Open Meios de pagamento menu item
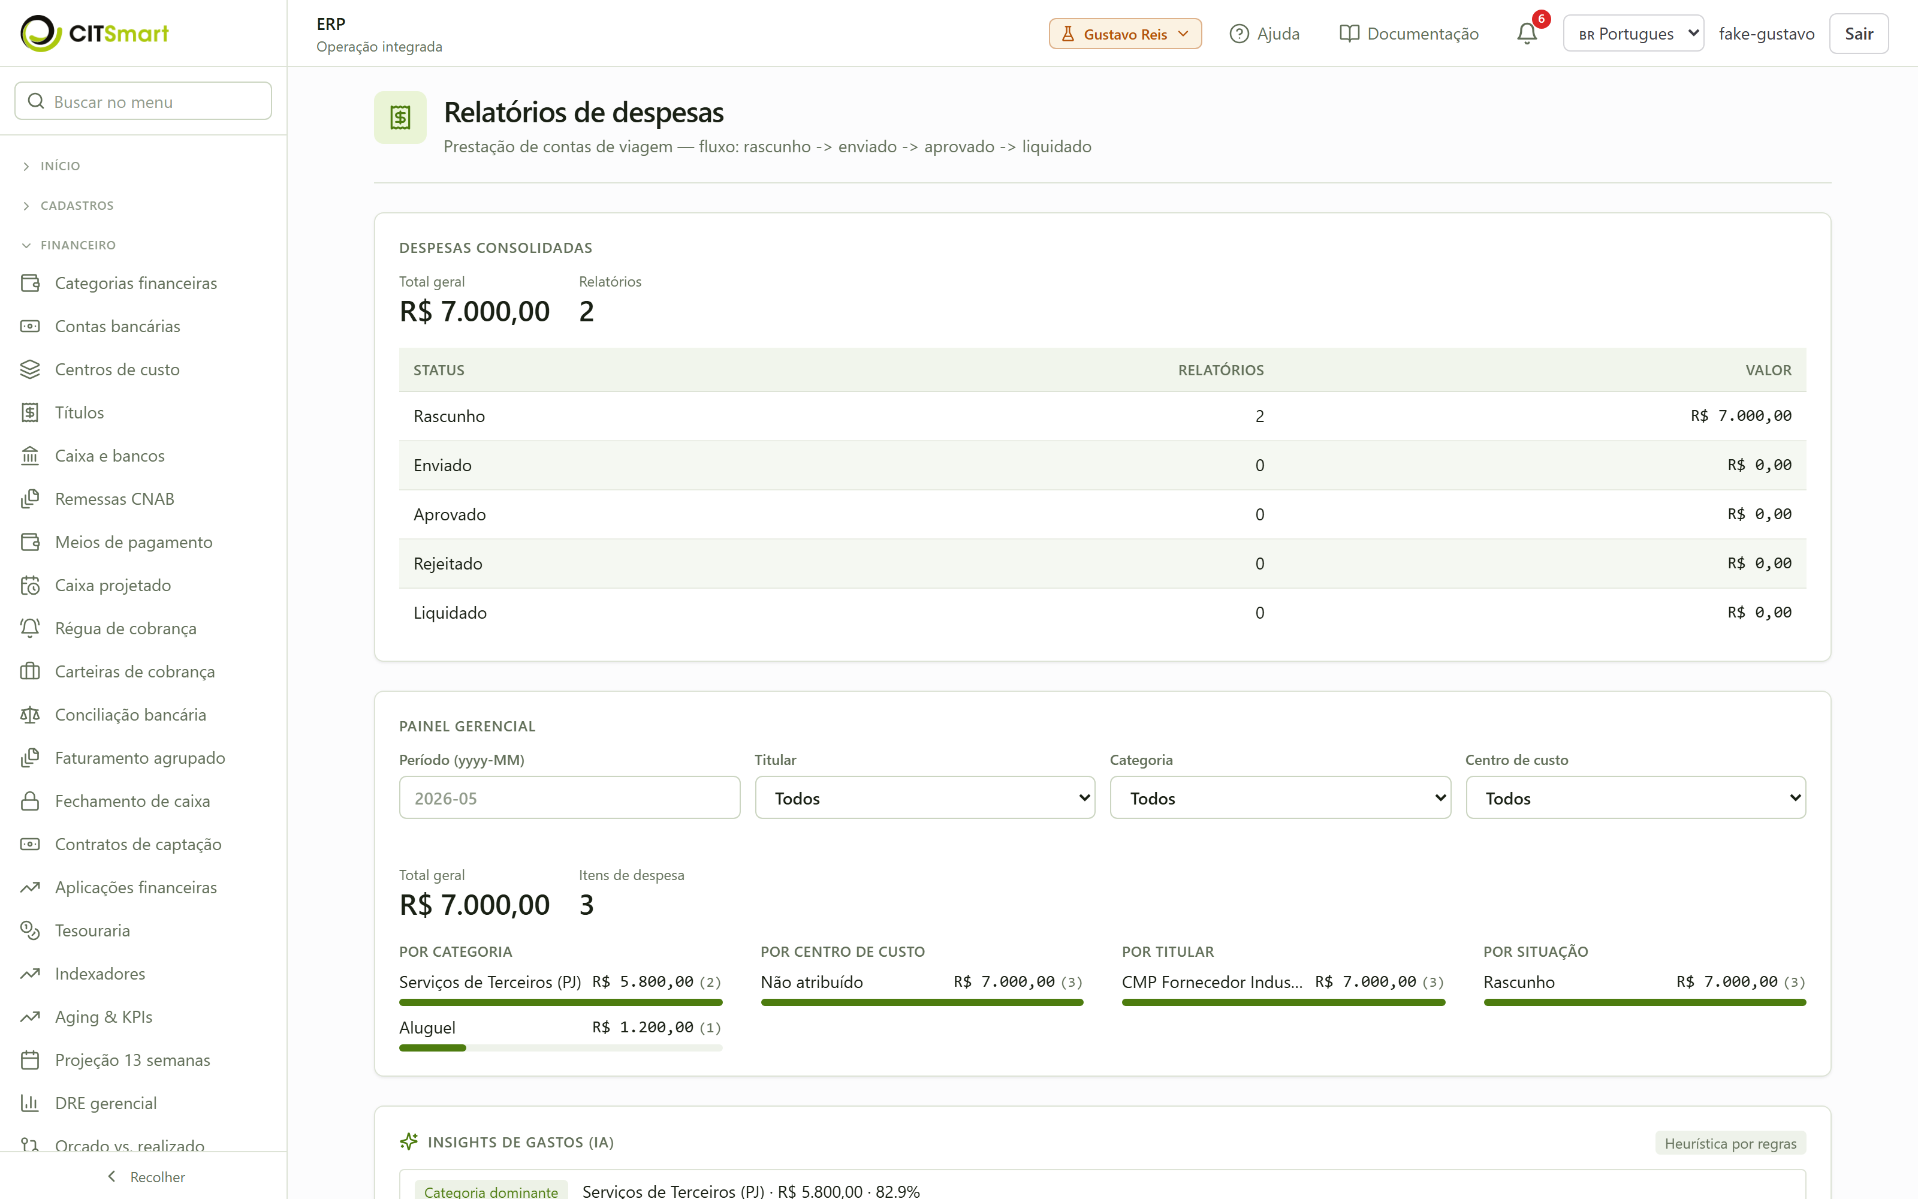 point(133,543)
